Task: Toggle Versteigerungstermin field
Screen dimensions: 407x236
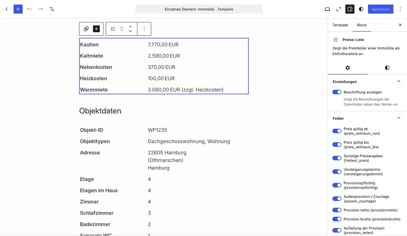Action: [x=337, y=172]
